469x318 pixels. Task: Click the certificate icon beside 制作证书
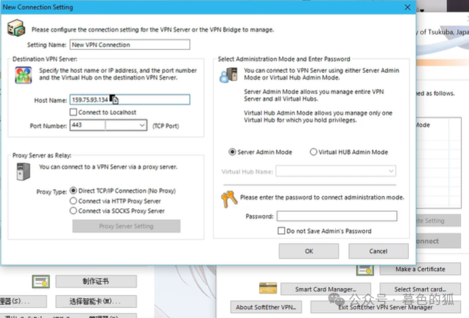pyautogui.click(x=41, y=281)
